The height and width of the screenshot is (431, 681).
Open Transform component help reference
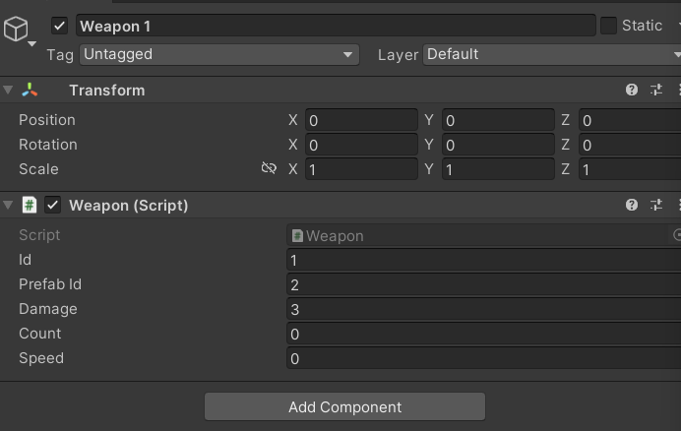[x=632, y=90]
